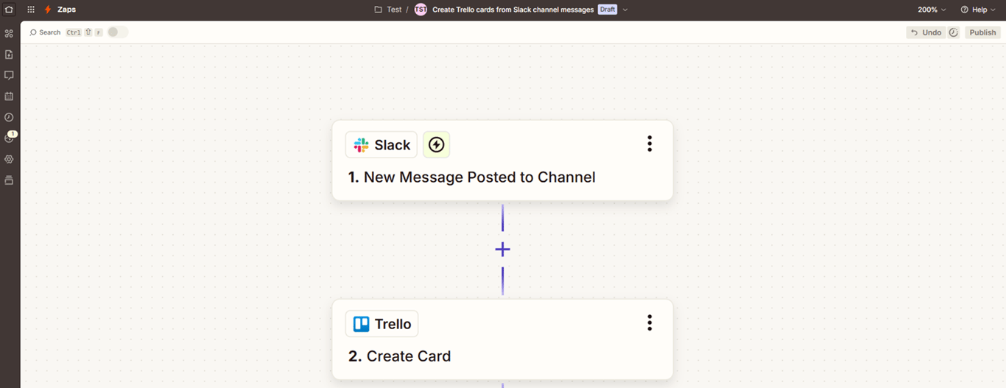This screenshot has width=1006, height=388.
Task: Click the Zaps lightning bolt logo
Action: point(48,10)
